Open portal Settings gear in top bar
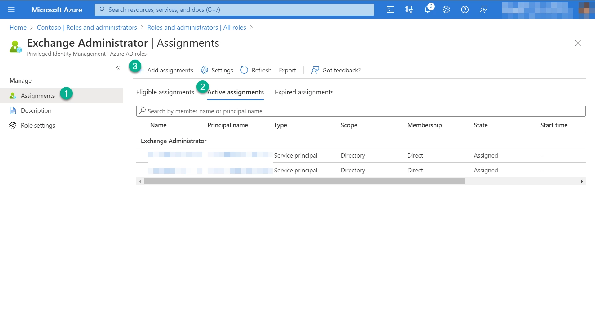Image resolution: width=595 pixels, height=320 pixels. pos(446,10)
